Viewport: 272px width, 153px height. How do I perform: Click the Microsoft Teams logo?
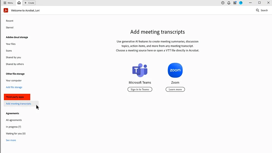click(x=140, y=70)
